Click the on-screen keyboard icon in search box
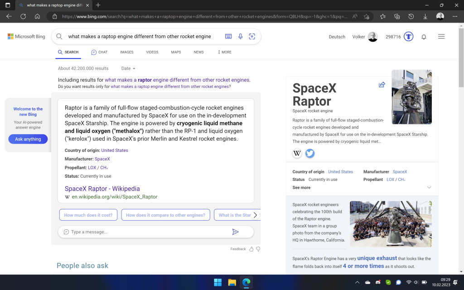 coord(229,36)
